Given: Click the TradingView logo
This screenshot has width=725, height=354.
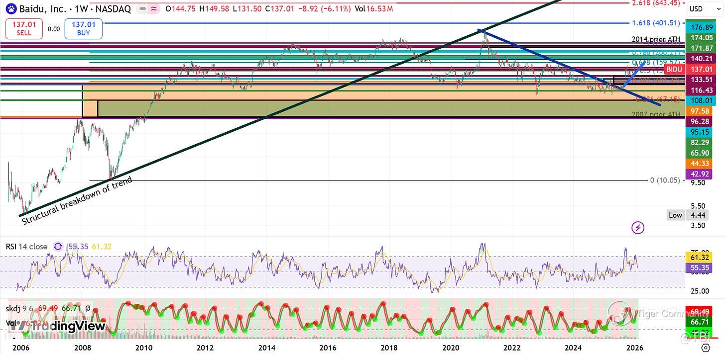Looking at the screenshot, I should [59, 326].
